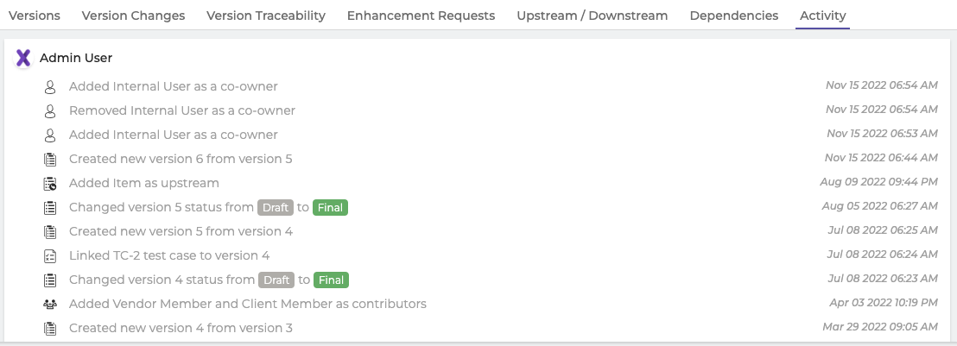Click the Final badge on version 5 entry

click(x=330, y=207)
